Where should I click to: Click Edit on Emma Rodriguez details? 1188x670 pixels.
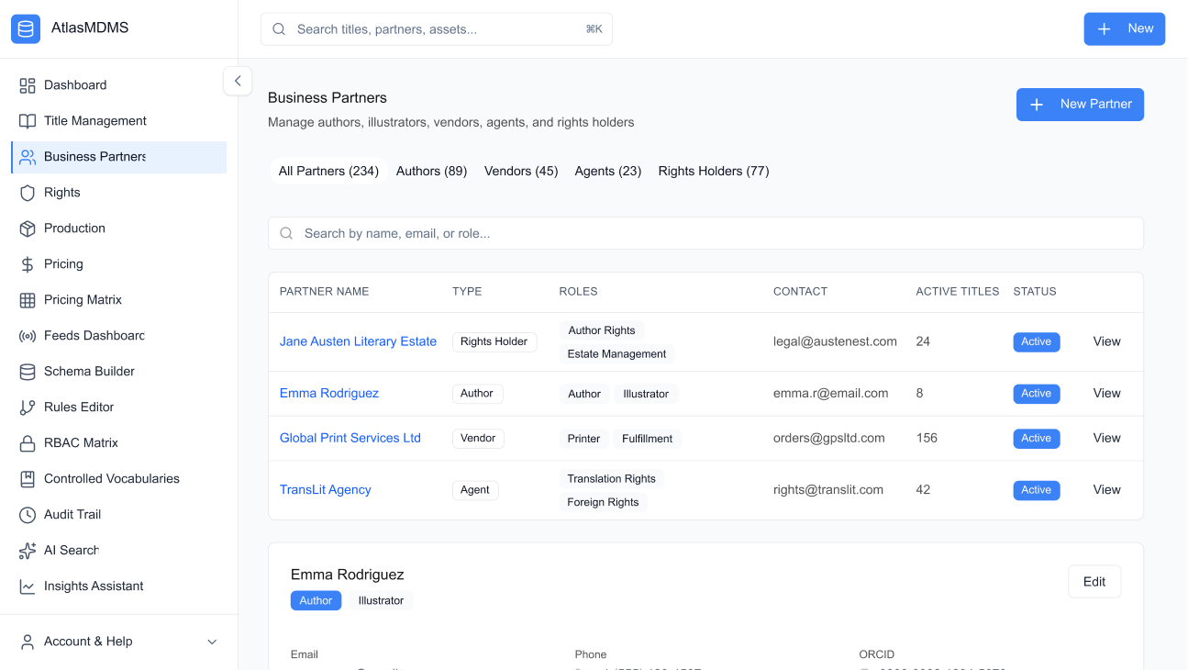coord(1094,582)
